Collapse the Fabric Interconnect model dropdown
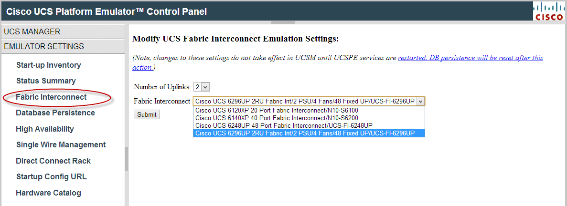 [420, 101]
